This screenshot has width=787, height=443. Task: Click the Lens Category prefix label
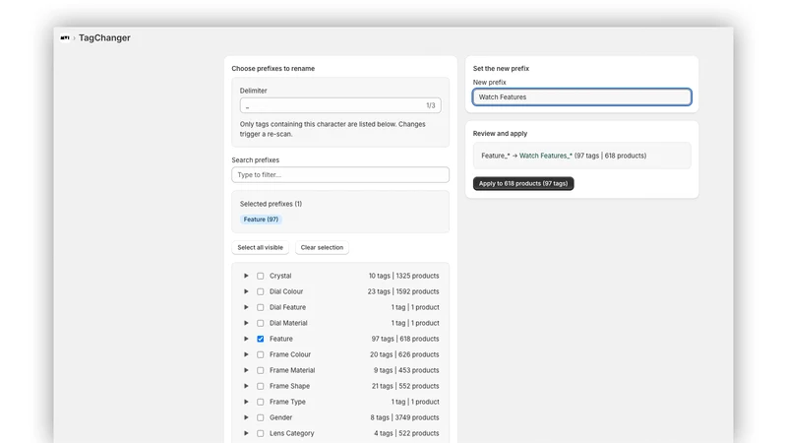click(x=291, y=433)
